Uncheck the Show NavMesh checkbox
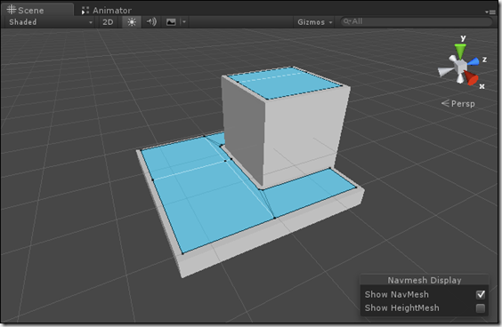Viewport: 502px width, 327px height. click(481, 294)
